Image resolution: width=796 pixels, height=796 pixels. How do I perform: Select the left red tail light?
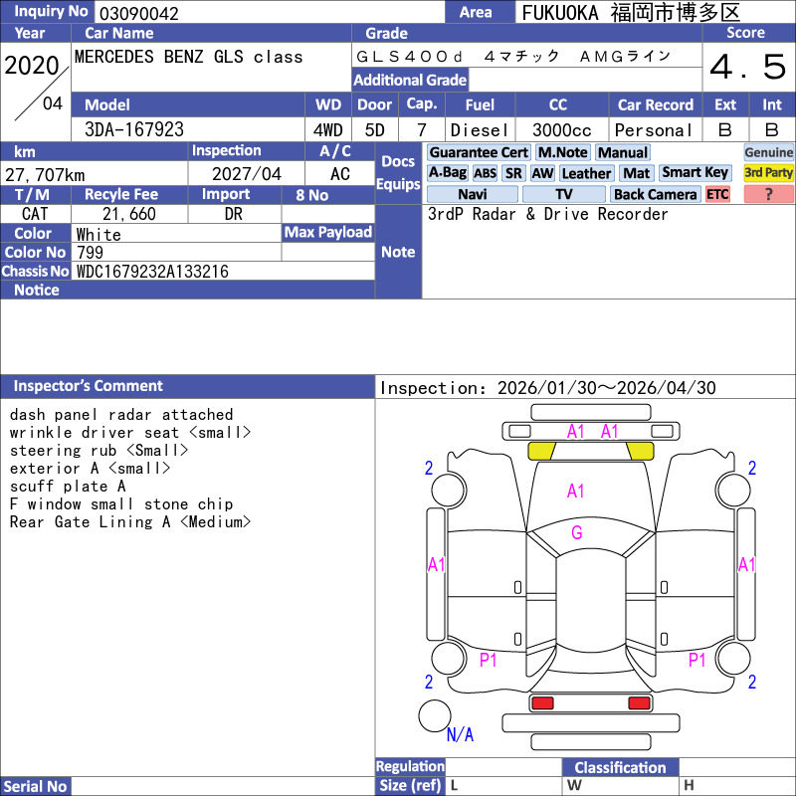[542, 703]
